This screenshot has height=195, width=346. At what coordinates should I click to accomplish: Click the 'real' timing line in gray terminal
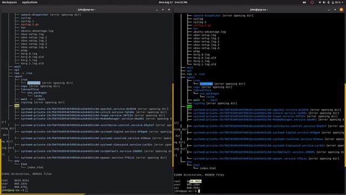[15, 180]
